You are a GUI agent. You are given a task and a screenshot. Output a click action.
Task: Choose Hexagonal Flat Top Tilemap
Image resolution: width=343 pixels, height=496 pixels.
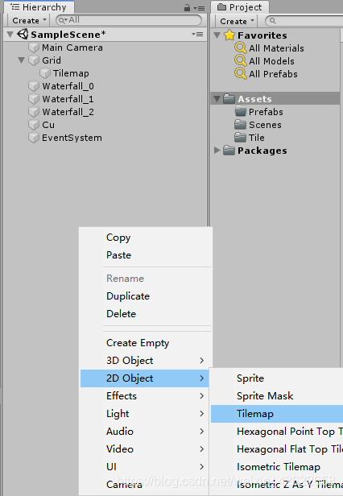click(x=277, y=449)
